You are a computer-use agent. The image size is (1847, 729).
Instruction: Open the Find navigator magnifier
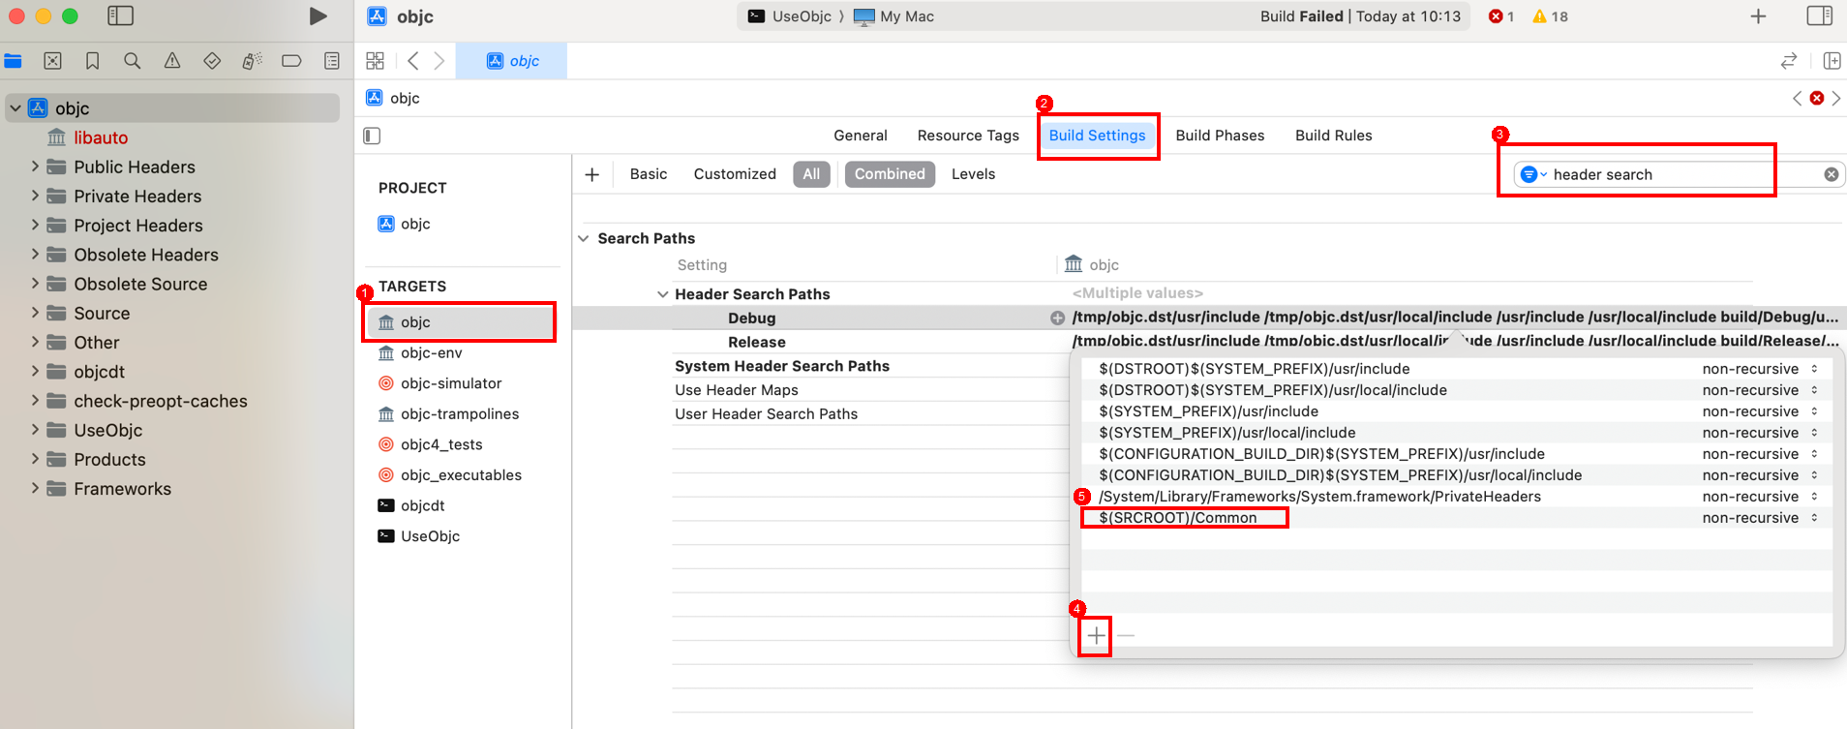[133, 61]
